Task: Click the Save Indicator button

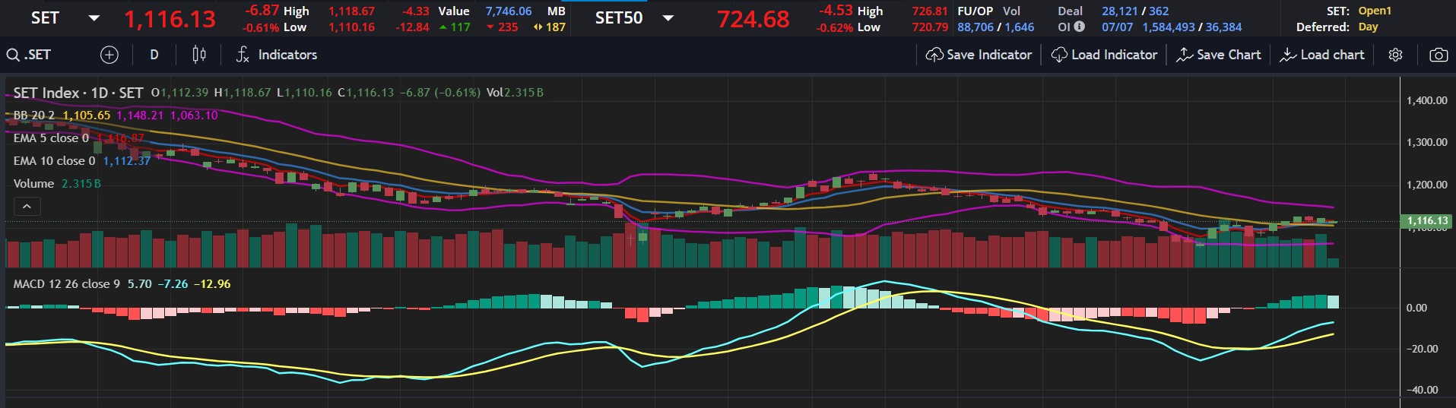Action: point(979,55)
